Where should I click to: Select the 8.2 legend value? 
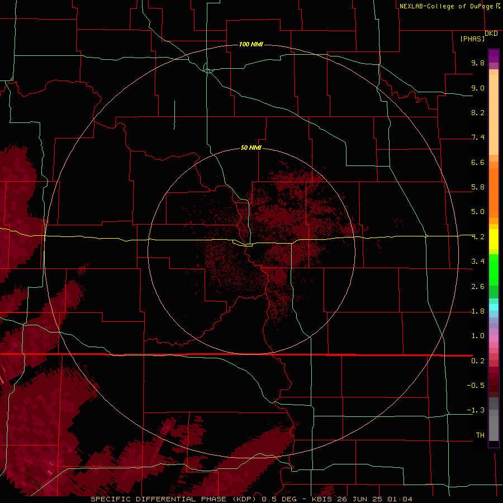[x=478, y=112]
